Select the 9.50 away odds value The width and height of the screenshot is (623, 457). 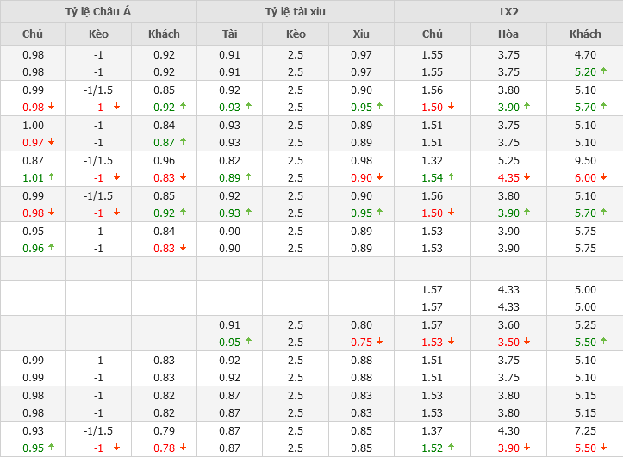click(x=585, y=160)
